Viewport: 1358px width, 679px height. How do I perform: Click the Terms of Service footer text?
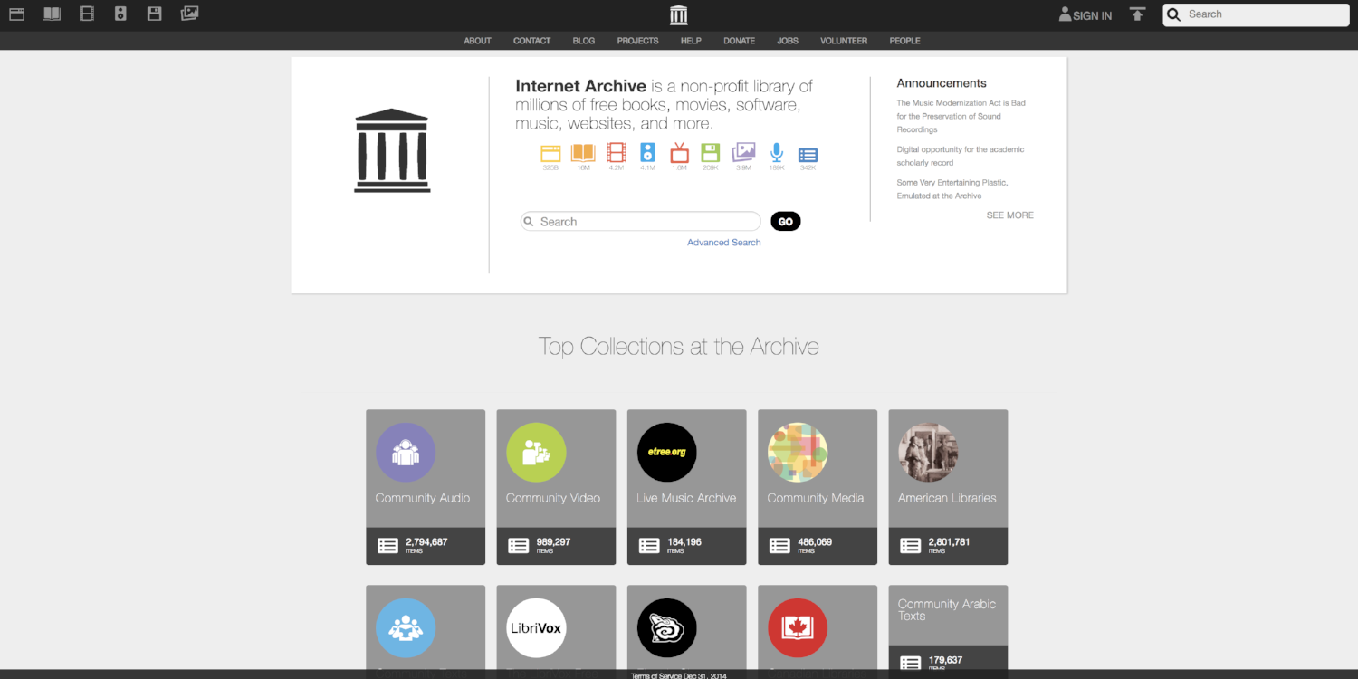(678, 674)
